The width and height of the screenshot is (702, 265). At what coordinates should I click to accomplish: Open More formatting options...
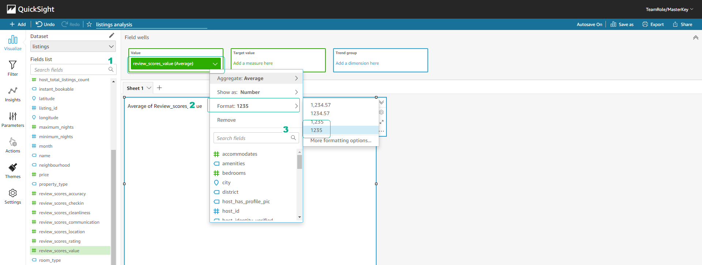pos(341,140)
